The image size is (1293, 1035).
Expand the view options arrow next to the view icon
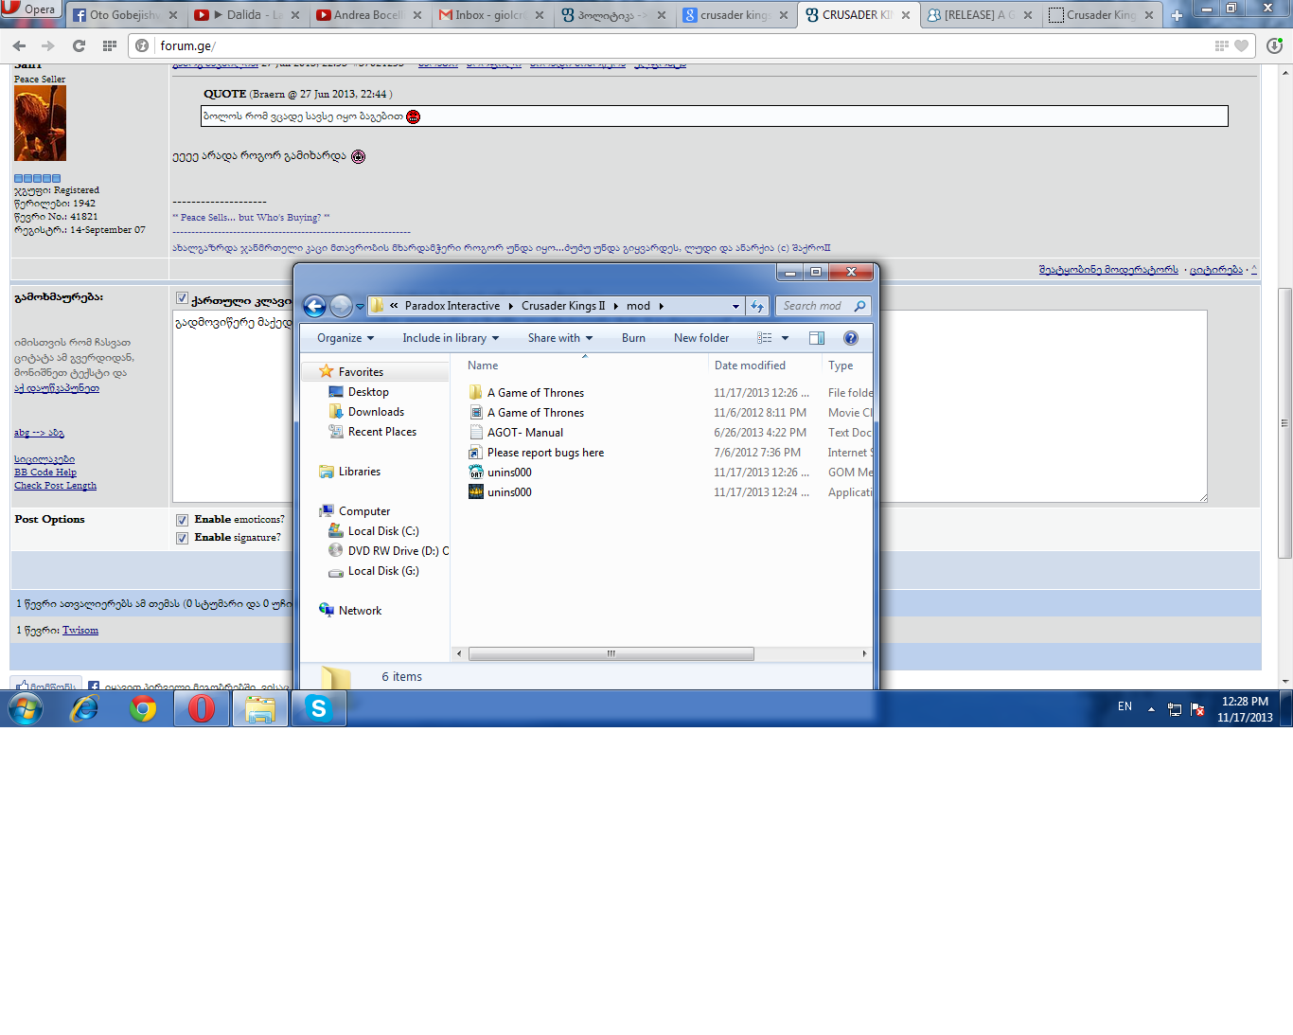pos(785,338)
